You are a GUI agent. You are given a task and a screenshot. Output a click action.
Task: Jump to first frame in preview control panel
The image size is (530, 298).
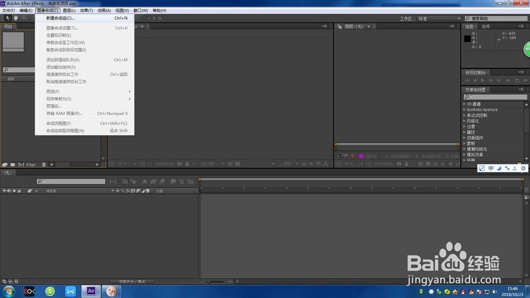pyautogui.click(x=467, y=80)
